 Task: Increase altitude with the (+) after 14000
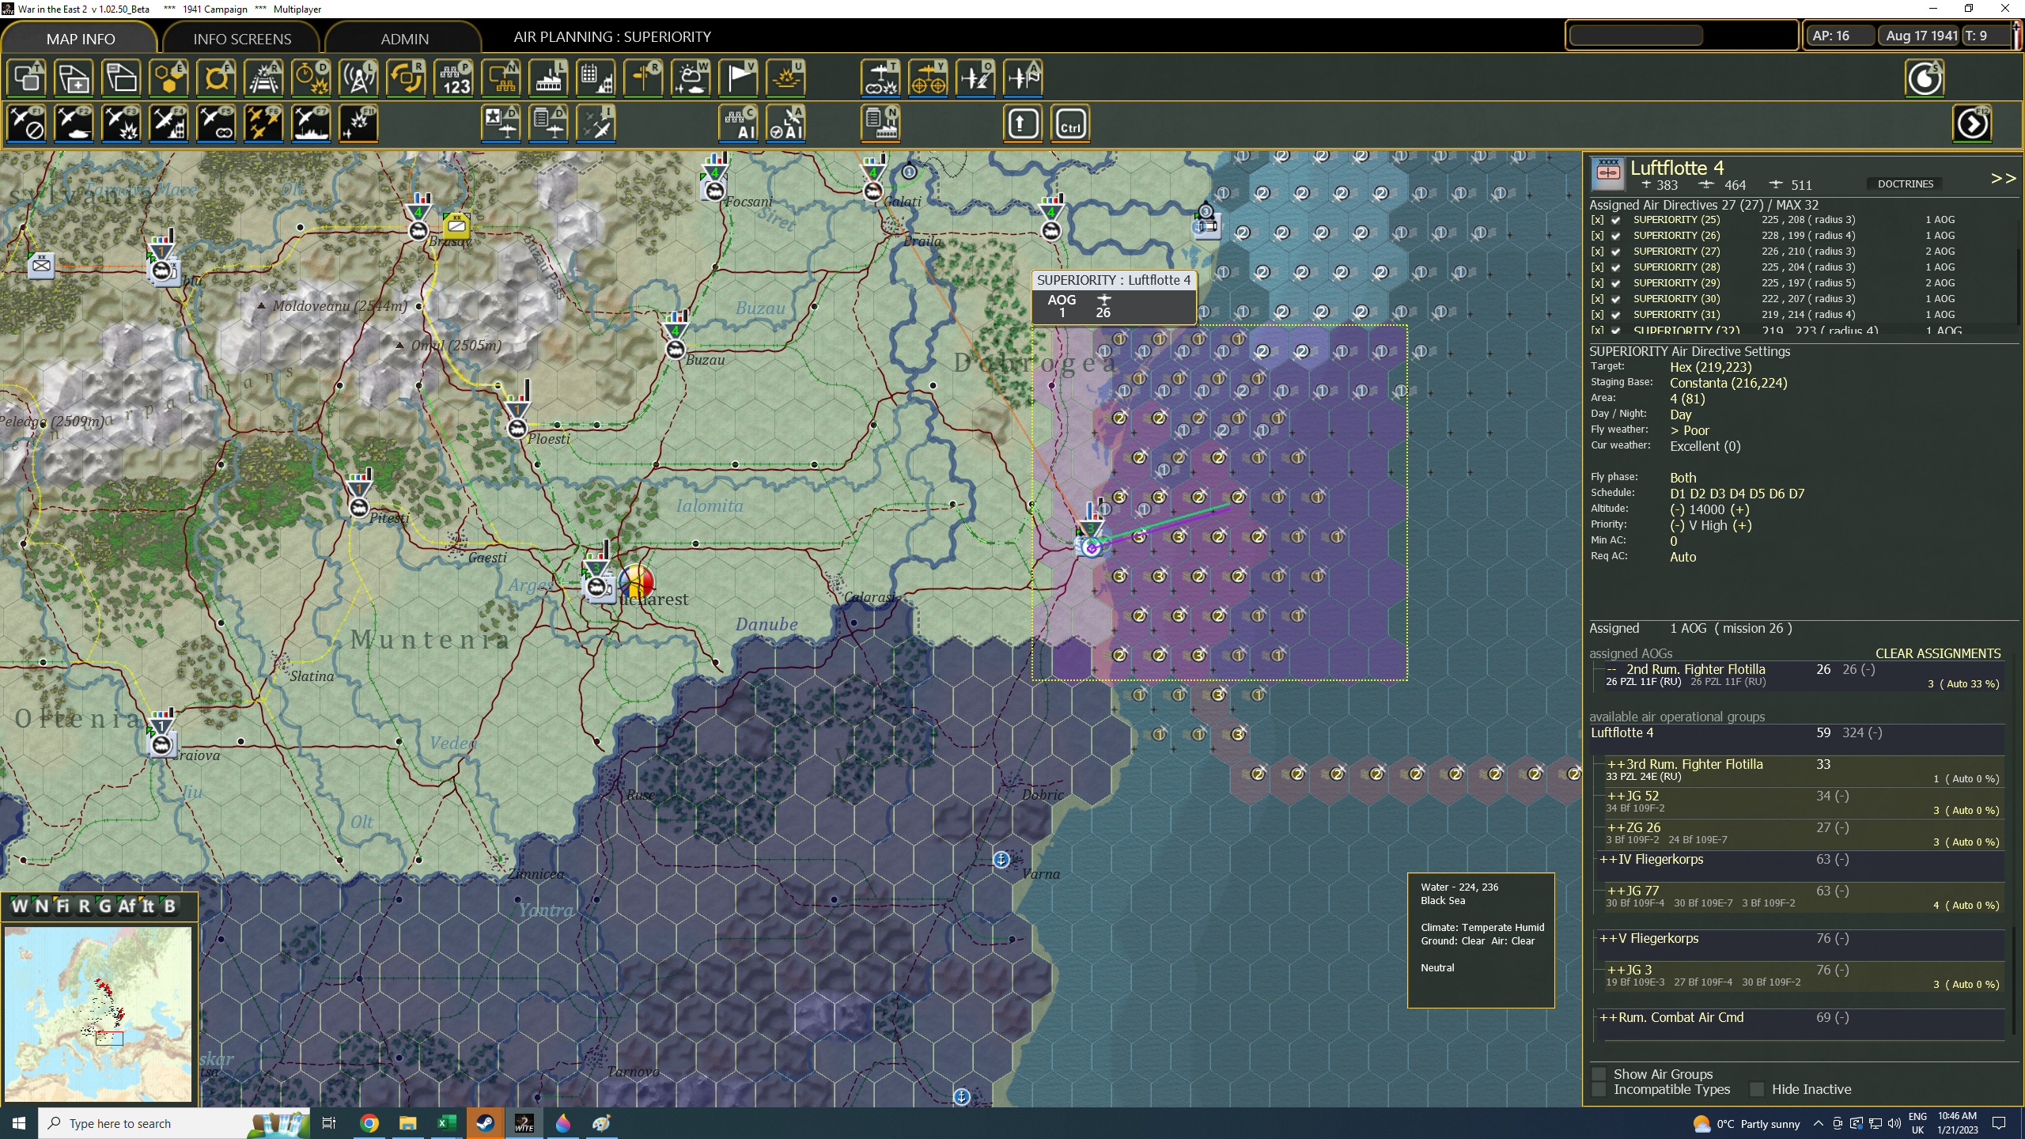[1739, 509]
